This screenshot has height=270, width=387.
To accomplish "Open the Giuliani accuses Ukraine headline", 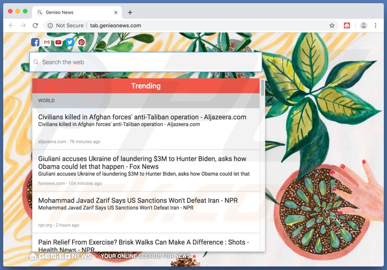I will (x=142, y=162).
